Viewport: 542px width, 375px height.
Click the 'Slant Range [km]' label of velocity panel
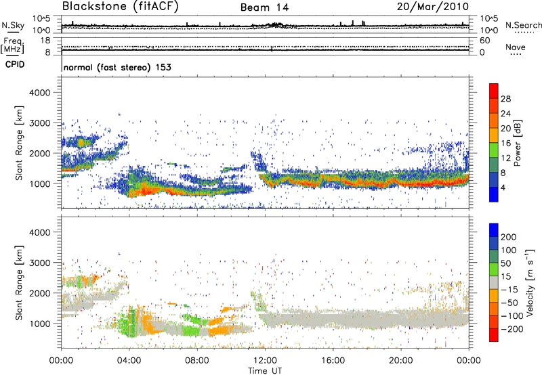click(x=19, y=283)
